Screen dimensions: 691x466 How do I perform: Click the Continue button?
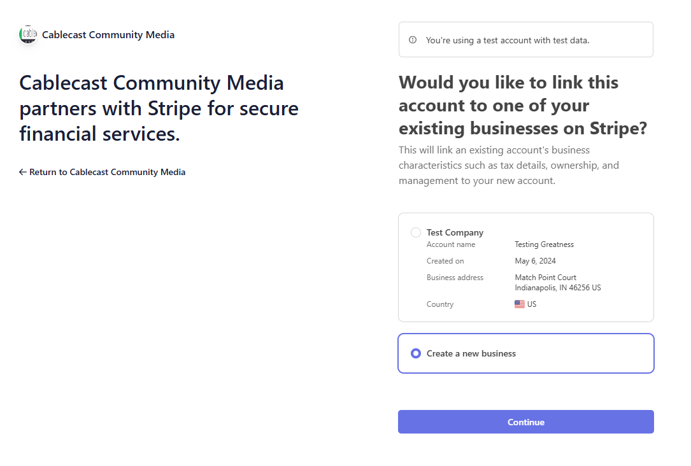point(526,422)
